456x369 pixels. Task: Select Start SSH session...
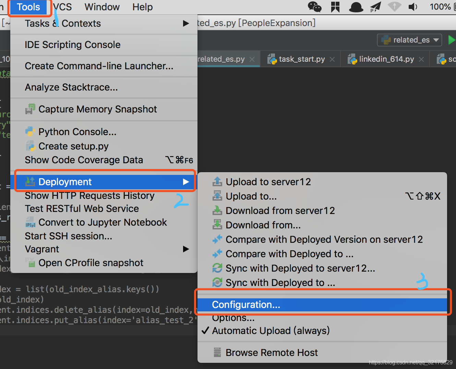click(x=104, y=236)
